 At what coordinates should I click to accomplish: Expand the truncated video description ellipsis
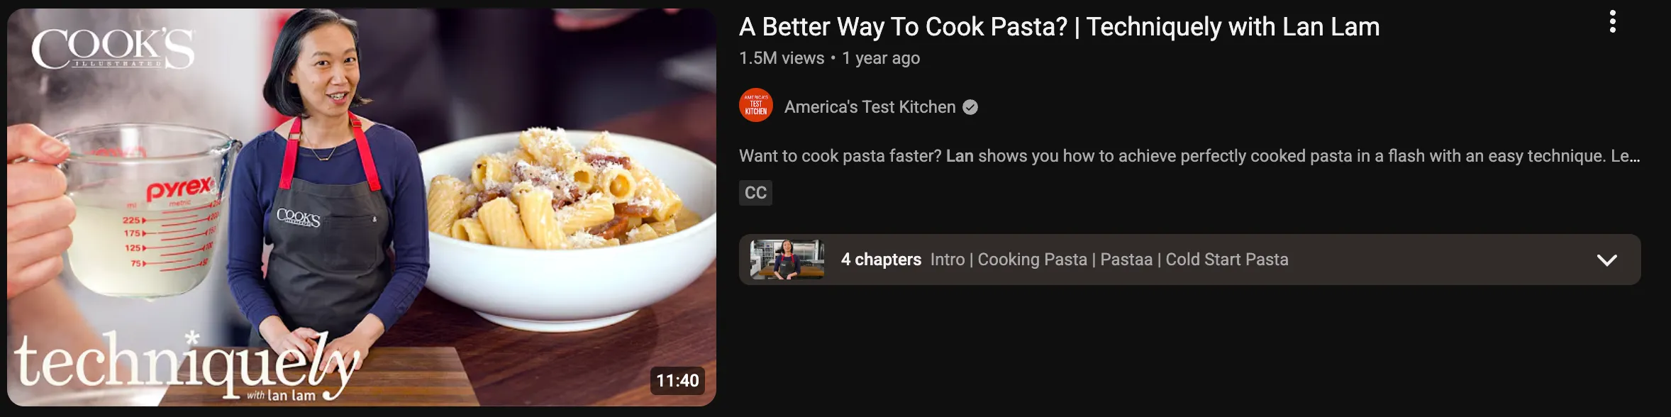pyautogui.click(x=1634, y=156)
